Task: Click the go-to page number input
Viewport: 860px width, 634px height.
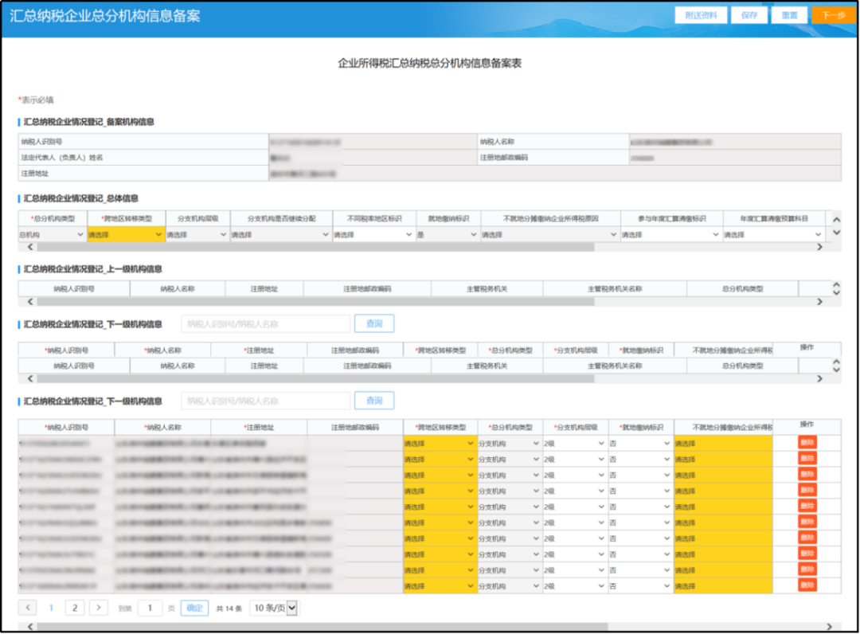Action: (150, 608)
